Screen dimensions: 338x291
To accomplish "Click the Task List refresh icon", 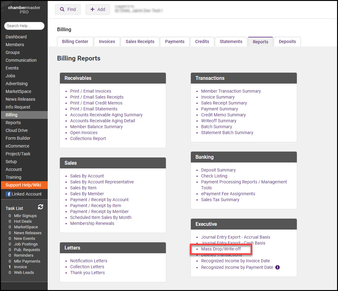I will (x=41, y=207).
